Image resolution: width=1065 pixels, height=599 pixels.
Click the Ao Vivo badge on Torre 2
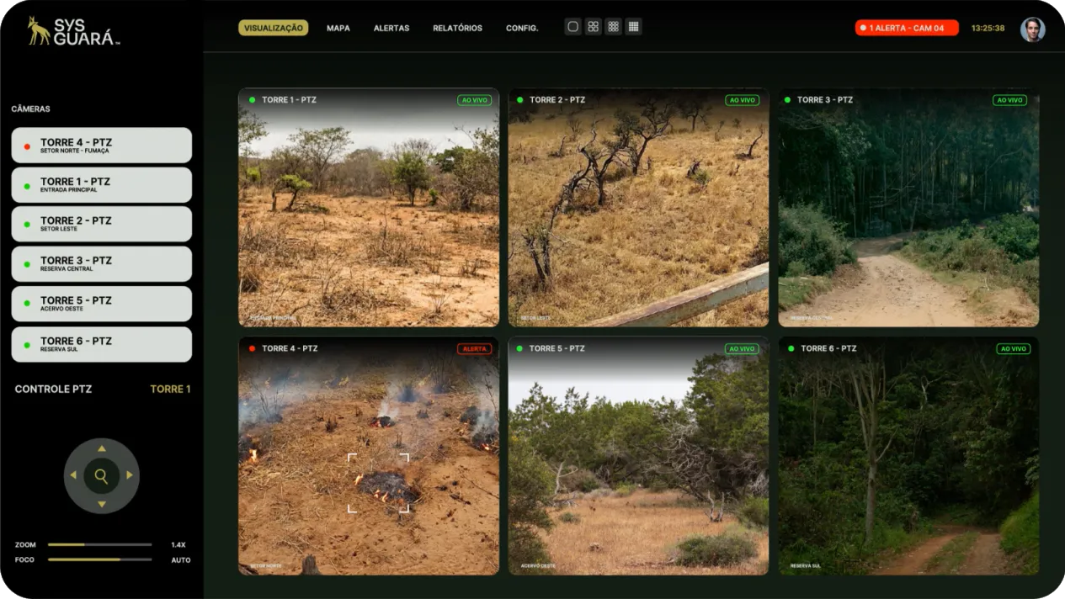742,100
